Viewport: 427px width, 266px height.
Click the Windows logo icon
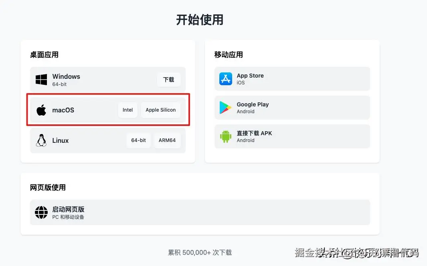pyautogui.click(x=41, y=79)
